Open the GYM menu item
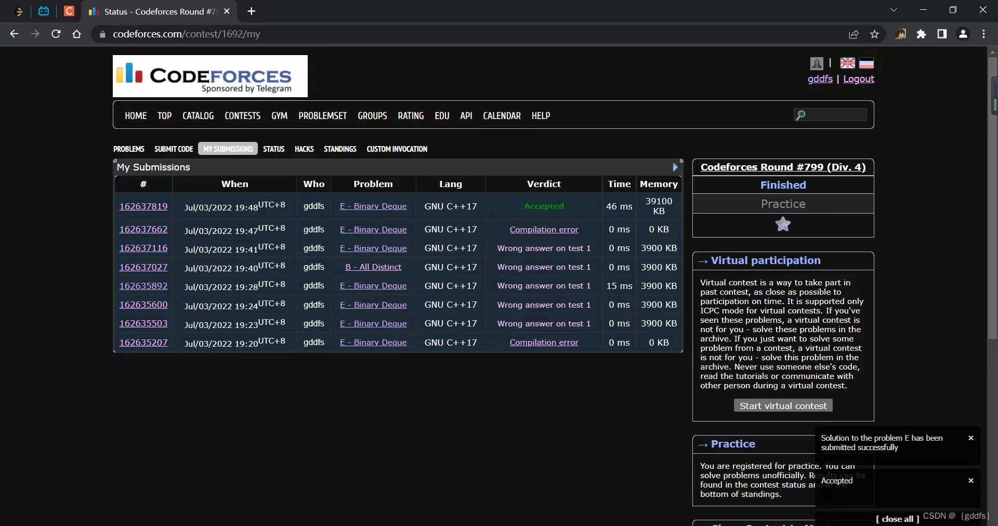 279,115
